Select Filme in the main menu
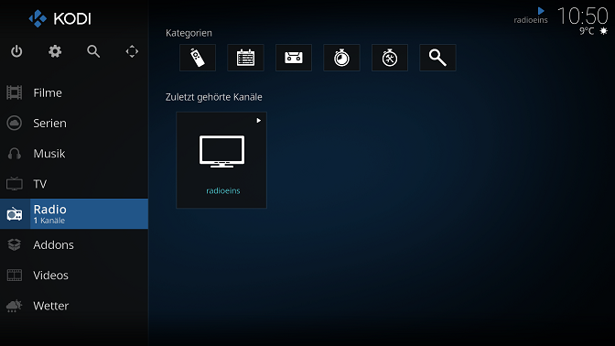This screenshot has height=346, width=615. coord(74,92)
